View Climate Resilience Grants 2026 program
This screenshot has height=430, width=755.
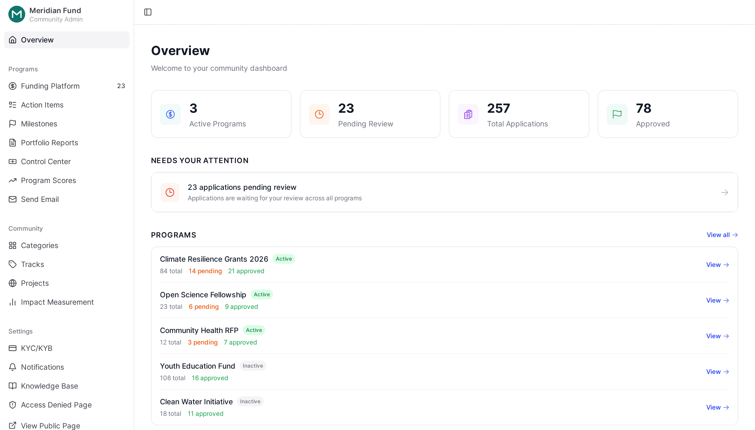(718, 265)
